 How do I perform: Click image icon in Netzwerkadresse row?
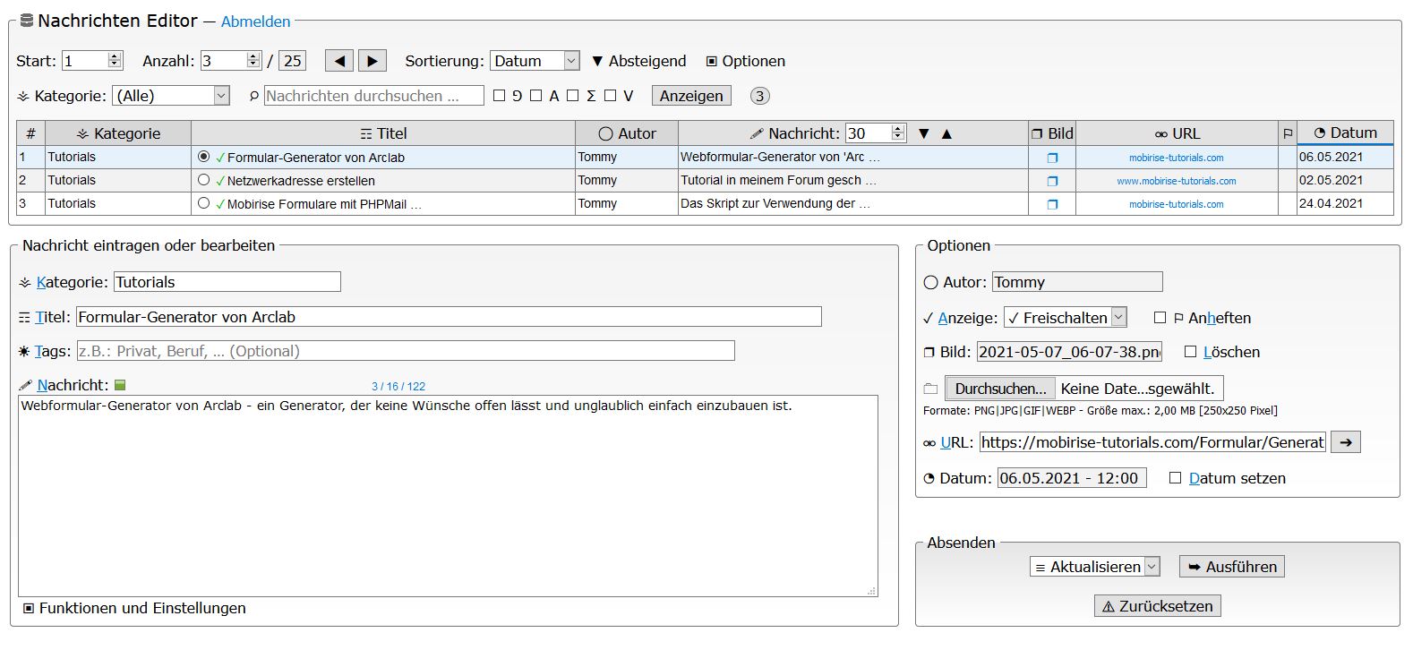[1052, 181]
